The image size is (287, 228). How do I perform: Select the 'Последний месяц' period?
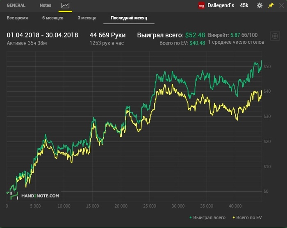click(129, 18)
